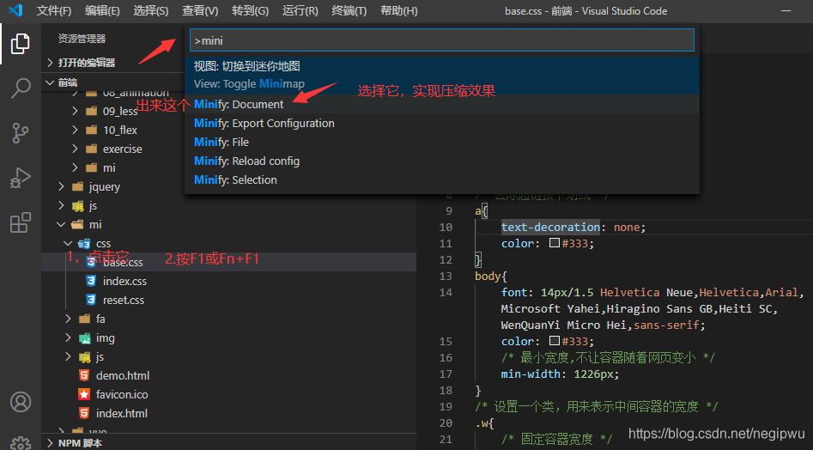Image resolution: width=813 pixels, height=450 pixels.
Task: Open the 编辑(E) menu
Action: pyautogui.click(x=102, y=11)
